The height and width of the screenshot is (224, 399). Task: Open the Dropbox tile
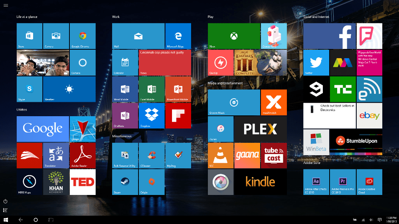coord(152,116)
